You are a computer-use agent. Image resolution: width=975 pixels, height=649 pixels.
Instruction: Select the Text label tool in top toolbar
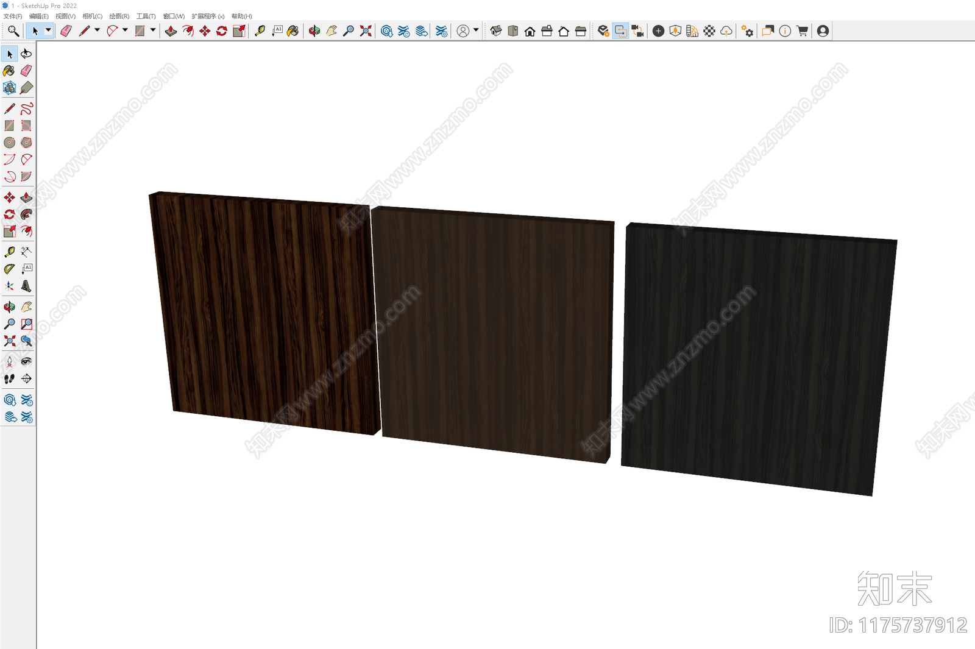tap(277, 30)
